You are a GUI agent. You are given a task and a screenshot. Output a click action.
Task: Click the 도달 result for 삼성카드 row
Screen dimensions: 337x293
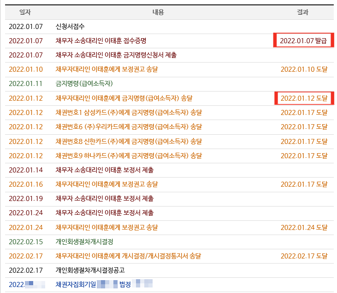click(304, 113)
